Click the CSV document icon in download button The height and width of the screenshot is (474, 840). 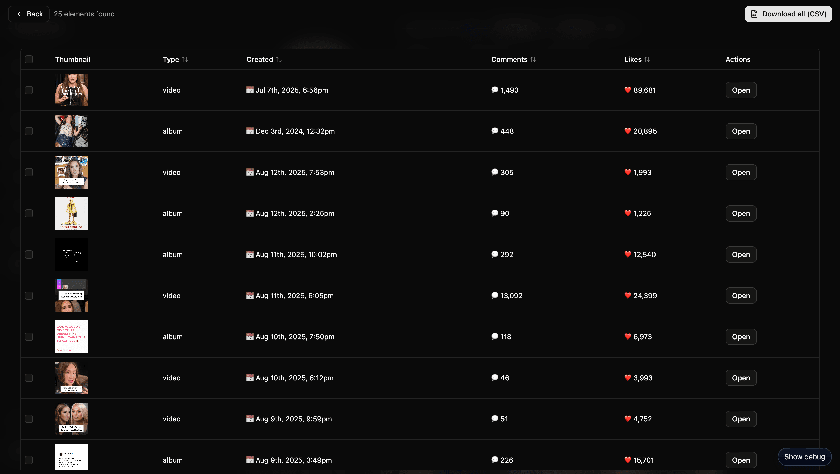coord(754,14)
